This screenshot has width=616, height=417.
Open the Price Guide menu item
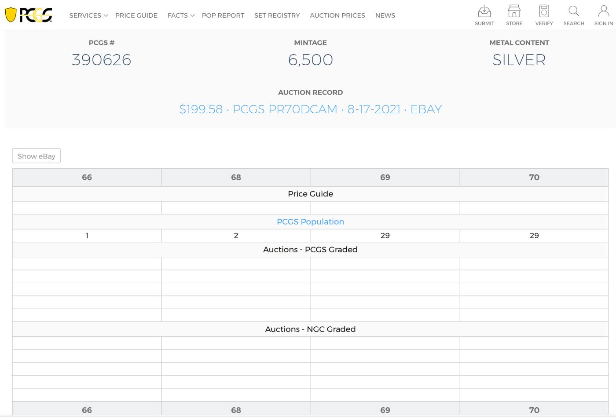pos(136,15)
